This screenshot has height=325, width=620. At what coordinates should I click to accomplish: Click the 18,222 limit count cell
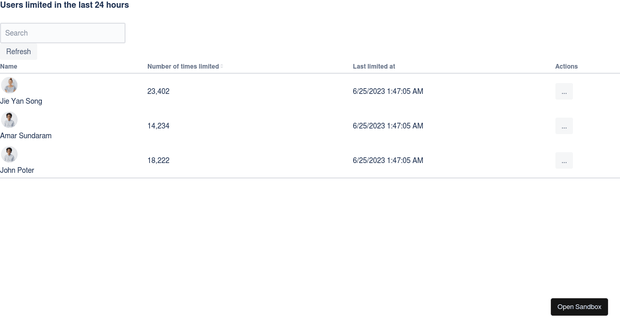tap(158, 160)
